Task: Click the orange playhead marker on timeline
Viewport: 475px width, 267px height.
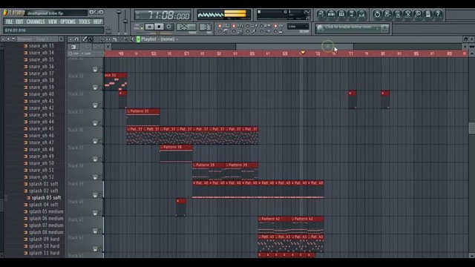Action: click(302, 53)
